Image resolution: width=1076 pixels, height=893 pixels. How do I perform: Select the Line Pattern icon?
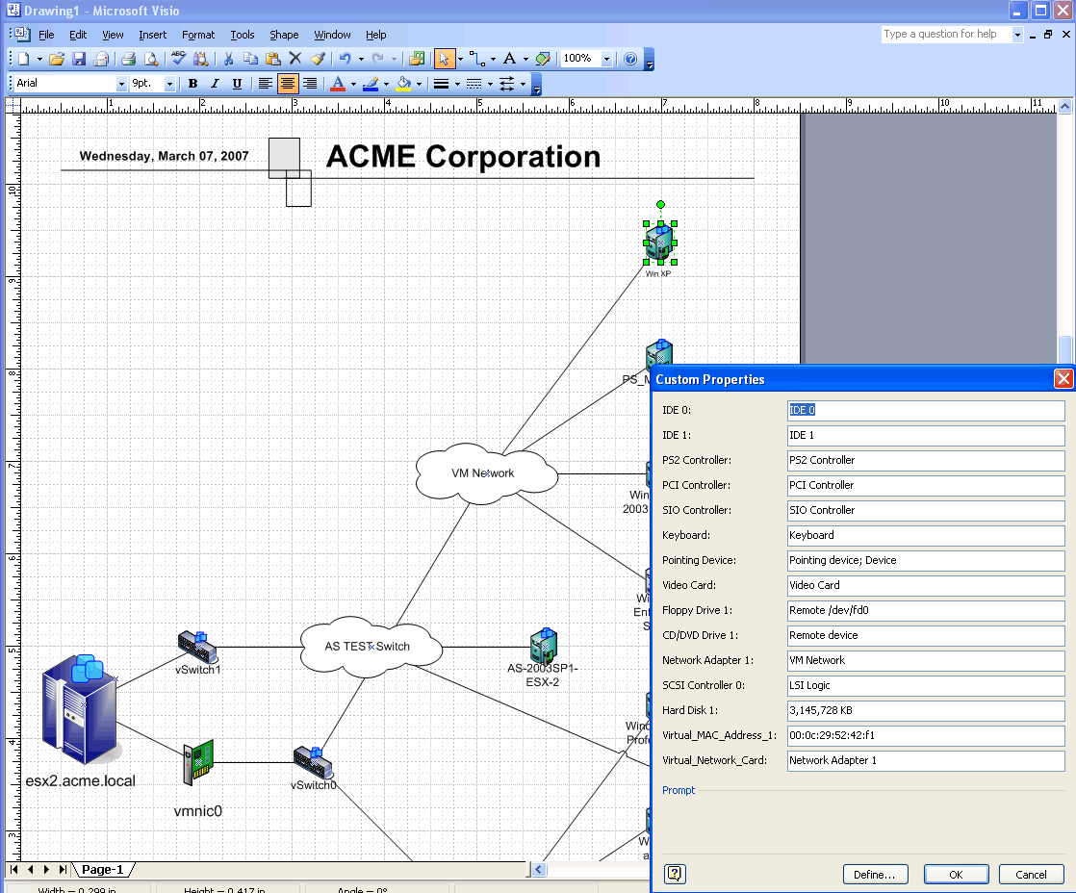[474, 84]
